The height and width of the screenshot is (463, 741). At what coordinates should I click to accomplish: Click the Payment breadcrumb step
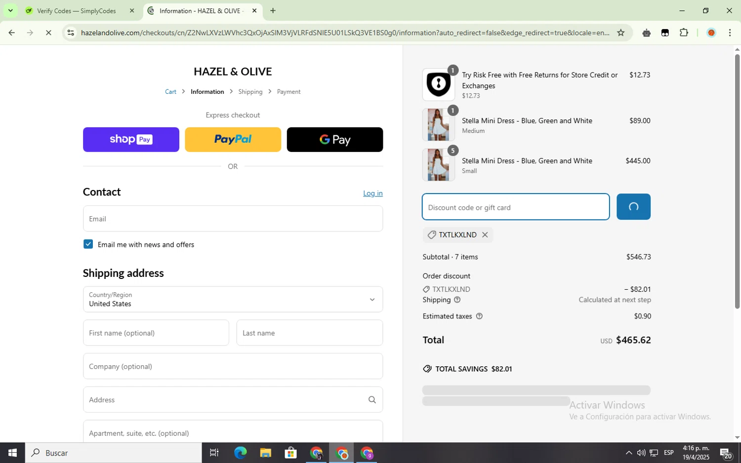coord(288,92)
